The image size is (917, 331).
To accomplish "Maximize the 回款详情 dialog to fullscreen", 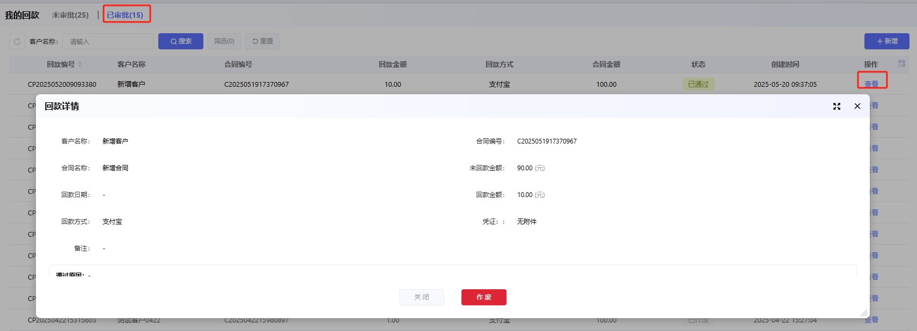I will pos(837,106).
